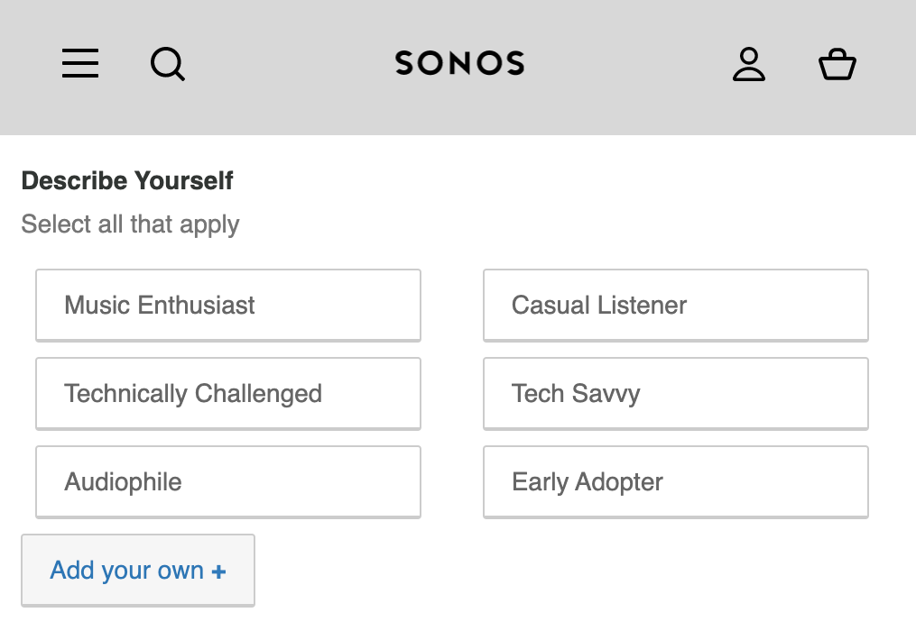Image resolution: width=916 pixels, height=640 pixels.
Task: Click the search icon beside the menu
Action: point(167,64)
